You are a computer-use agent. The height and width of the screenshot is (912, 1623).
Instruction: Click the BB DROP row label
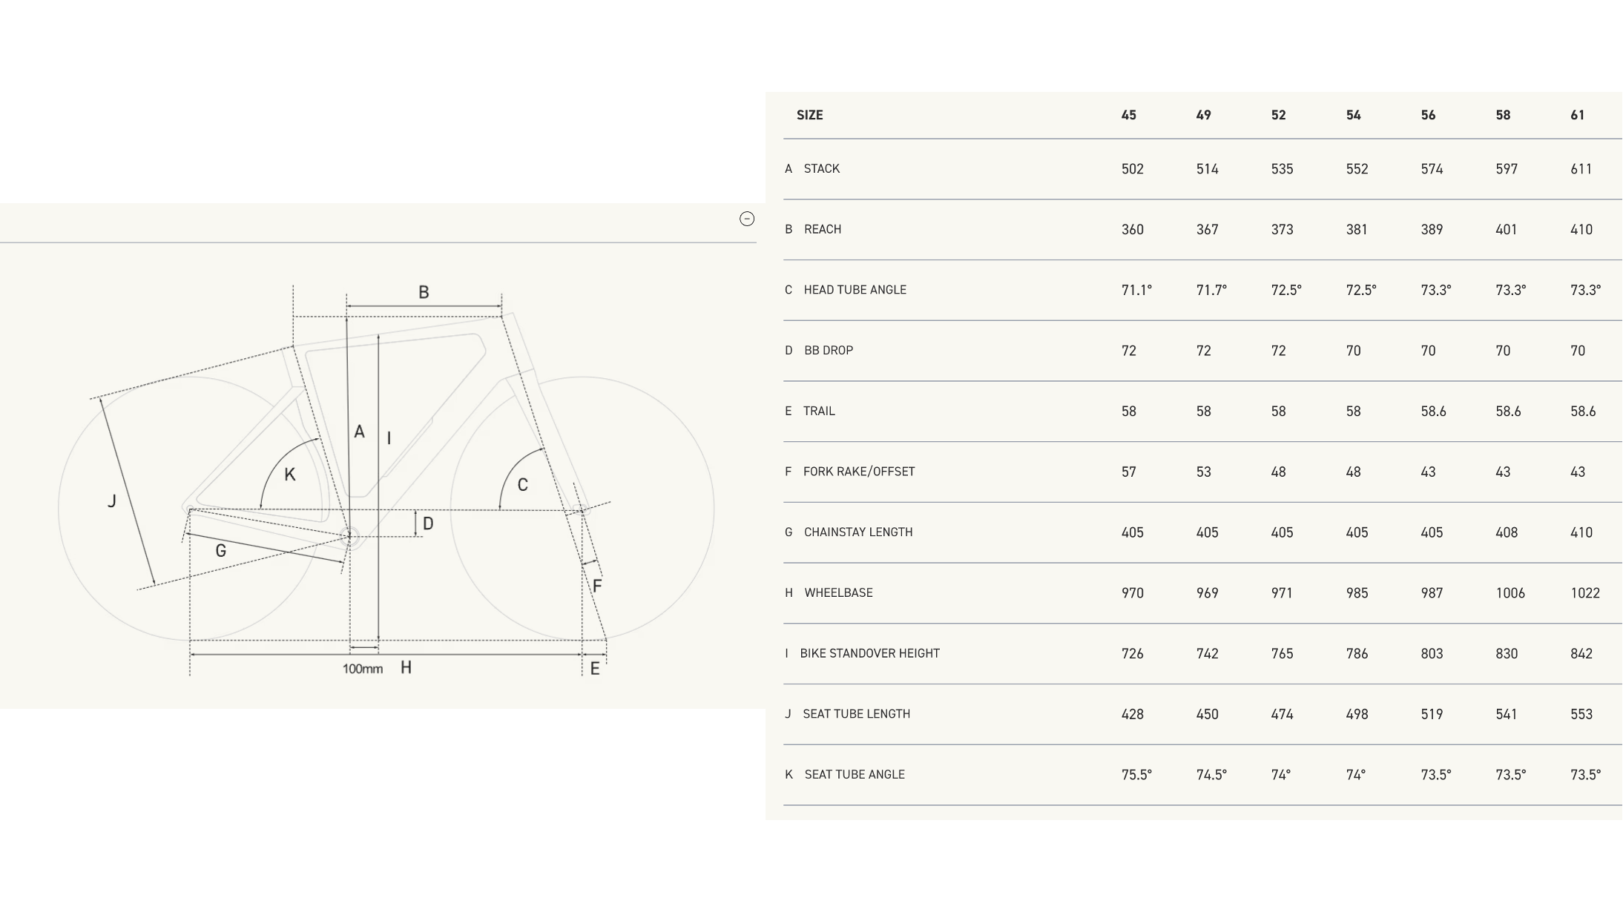[828, 350]
